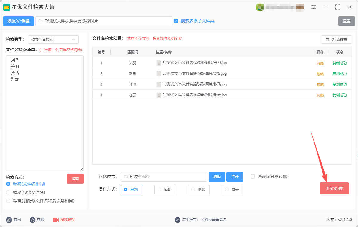Click the 导出检索结果 button

336,39
